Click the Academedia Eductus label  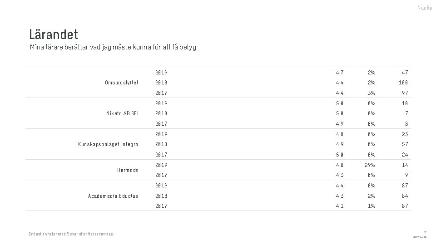click(113, 196)
